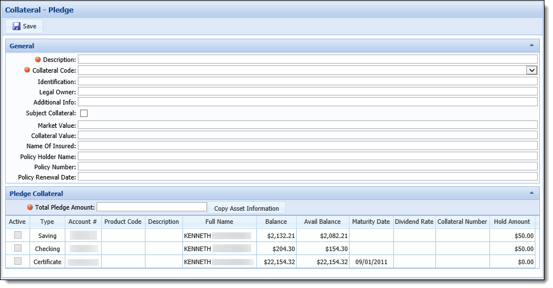Focus the Name Of Insured field
This screenshot has width=553, height=288.
307,145
